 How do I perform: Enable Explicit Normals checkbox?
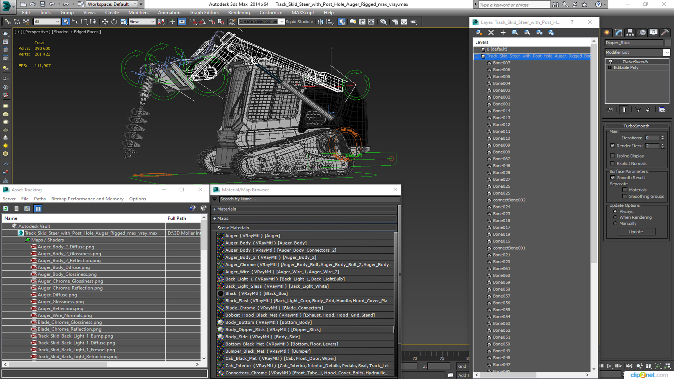pos(612,164)
